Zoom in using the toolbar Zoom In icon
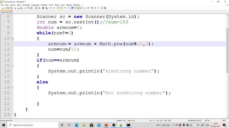Viewport: 229px width, 128px height. (51, 8)
